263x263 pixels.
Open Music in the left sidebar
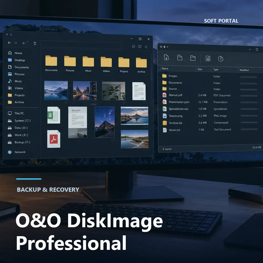[15, 81]
